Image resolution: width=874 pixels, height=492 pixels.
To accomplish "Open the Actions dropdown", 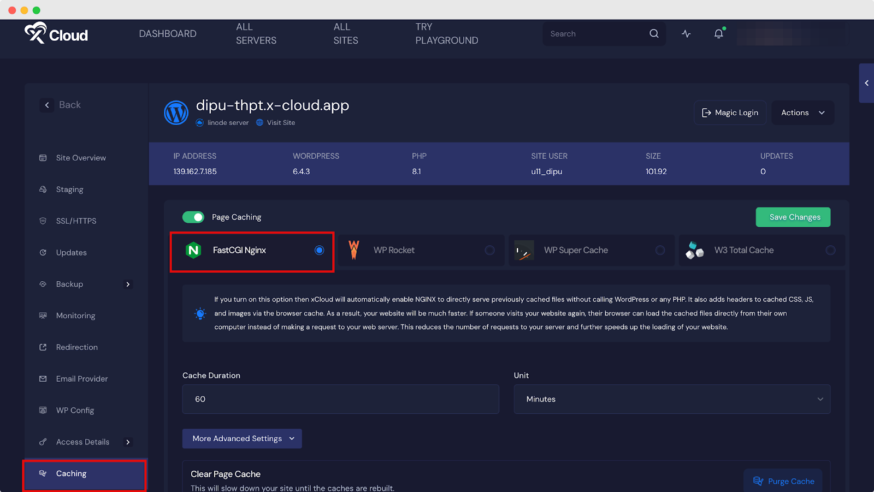I will (x=802, y=113).
